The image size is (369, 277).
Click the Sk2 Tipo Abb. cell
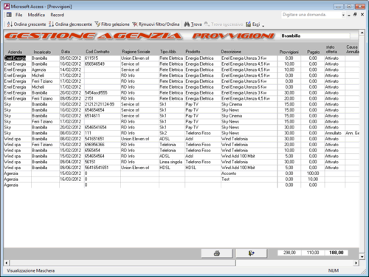172,133
